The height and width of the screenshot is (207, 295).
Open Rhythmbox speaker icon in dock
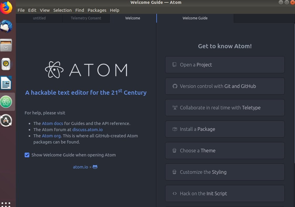(x=6, y=64)
